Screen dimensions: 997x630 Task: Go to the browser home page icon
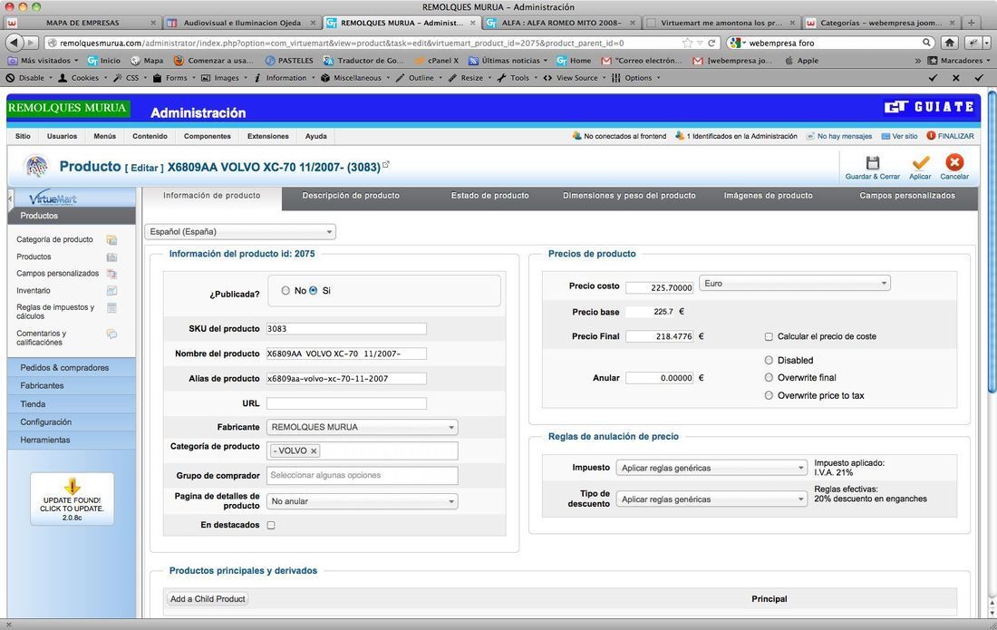pos(949,43)
